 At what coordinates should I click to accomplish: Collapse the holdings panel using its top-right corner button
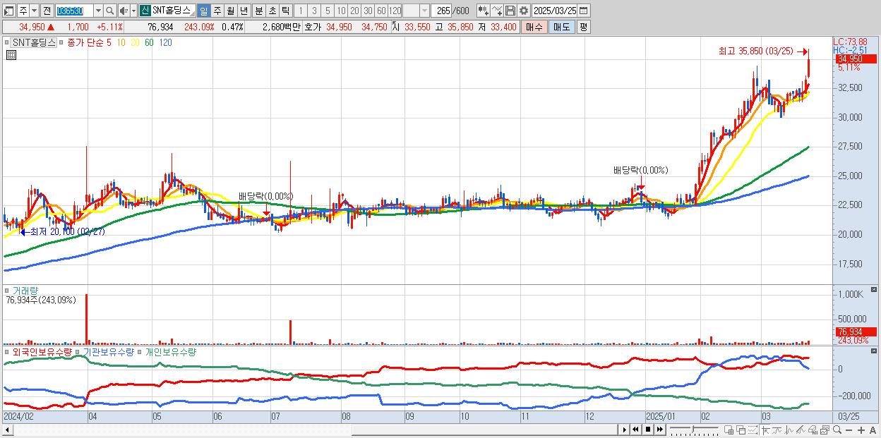875,351
